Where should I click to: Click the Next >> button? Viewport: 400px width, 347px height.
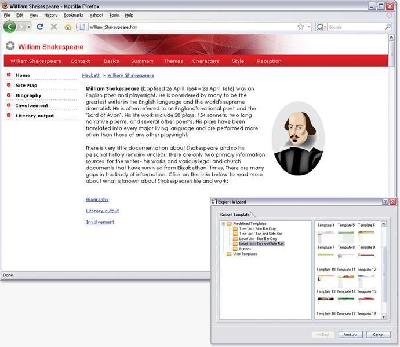click(x=350, y=334)
